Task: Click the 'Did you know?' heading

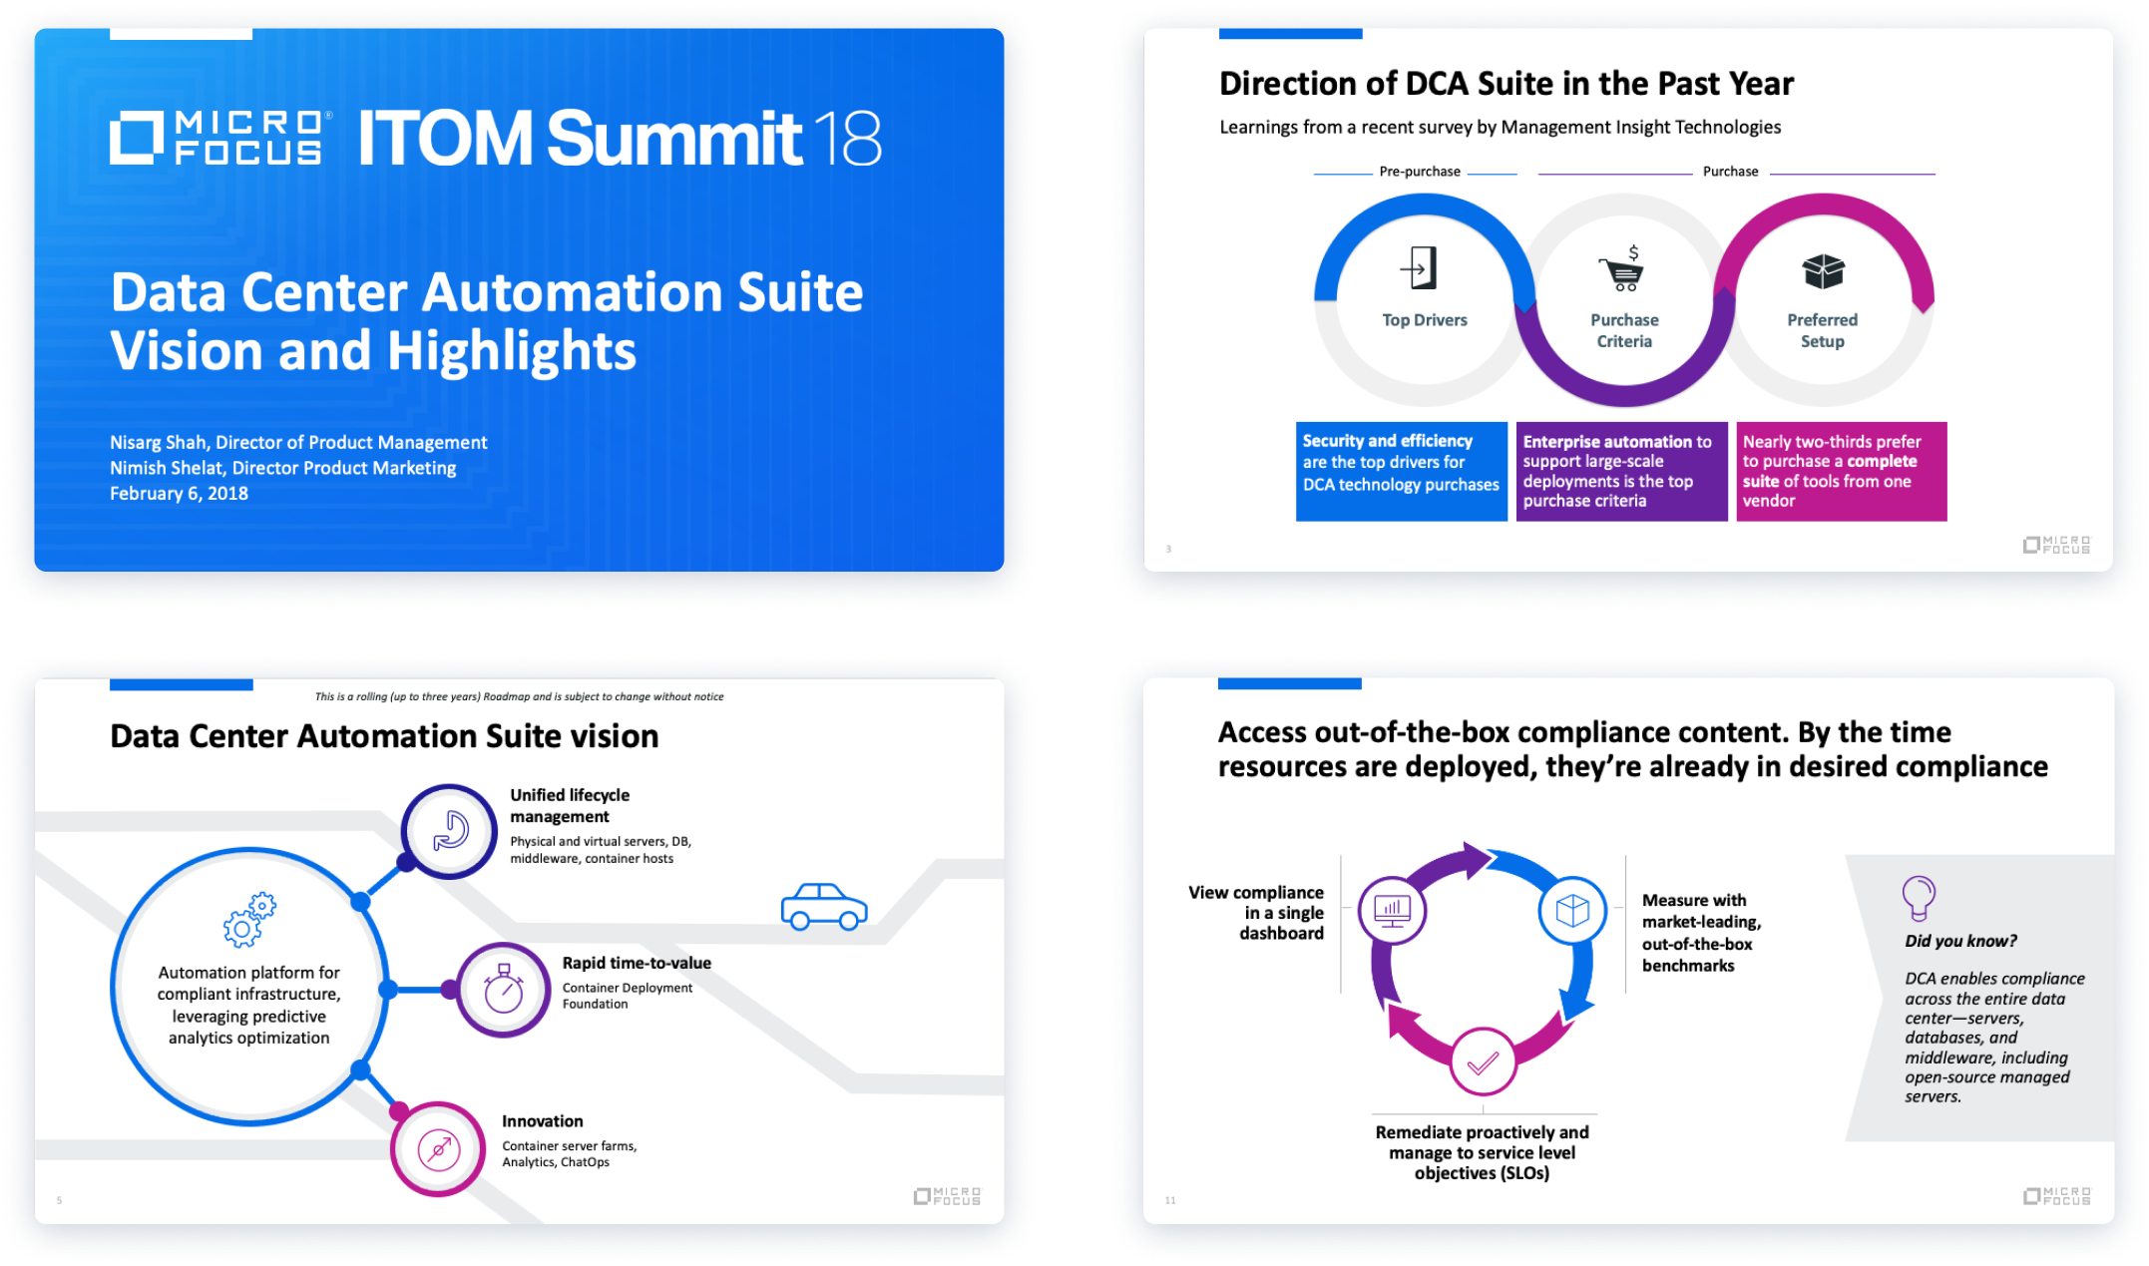Action: click(x=1960, y=941)
